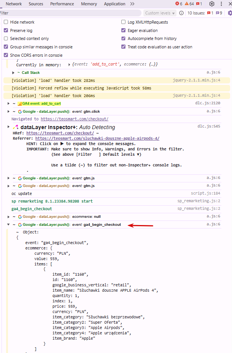
Task: Open source link script.js:184
Action: click(205, 193)
